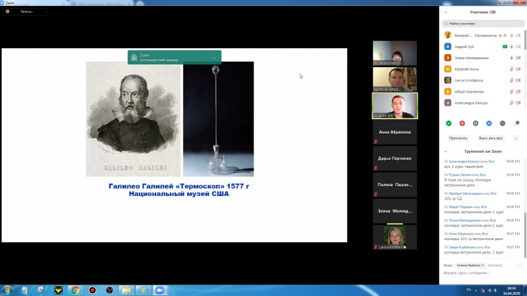Screen dimensions: 527x296
Task: Click sender link Александра Капцук in chat
Action: (x=464, y=161)
